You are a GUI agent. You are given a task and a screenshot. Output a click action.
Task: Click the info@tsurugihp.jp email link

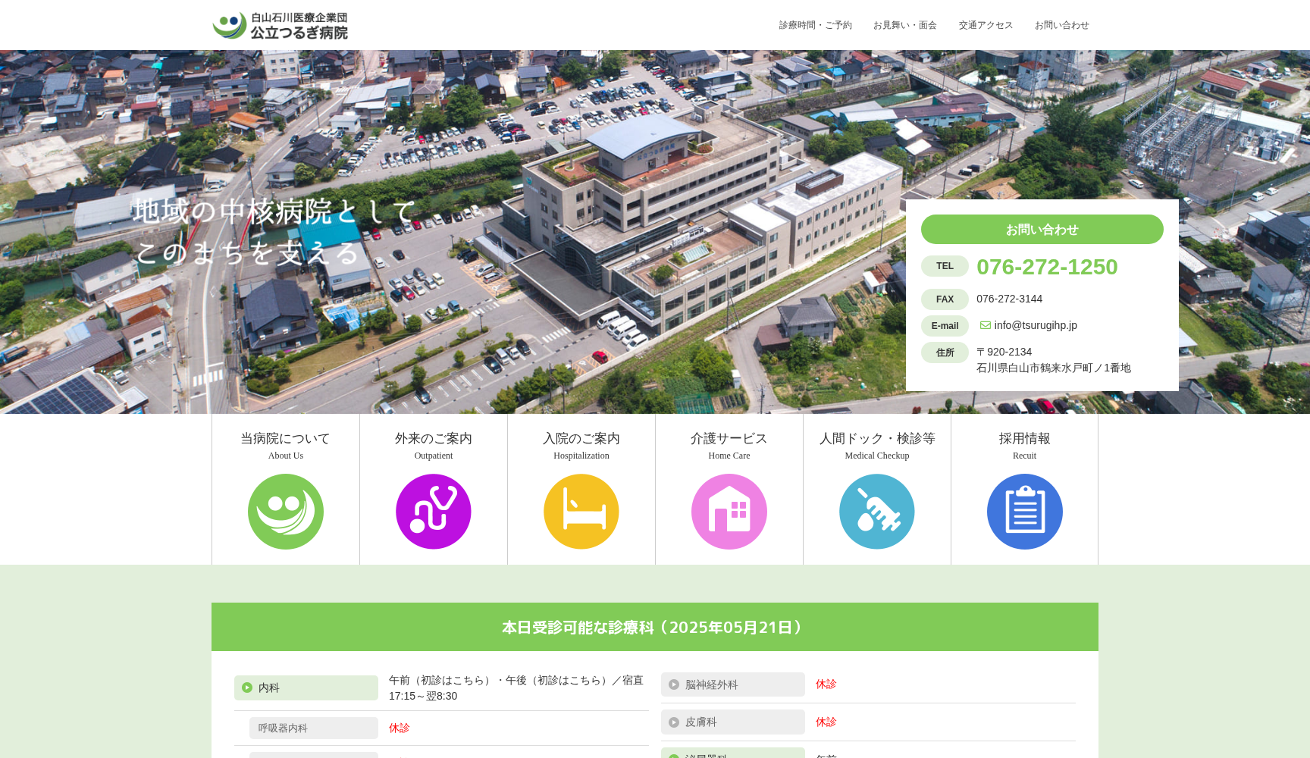pyautogui.click(x=1036, y=325)
